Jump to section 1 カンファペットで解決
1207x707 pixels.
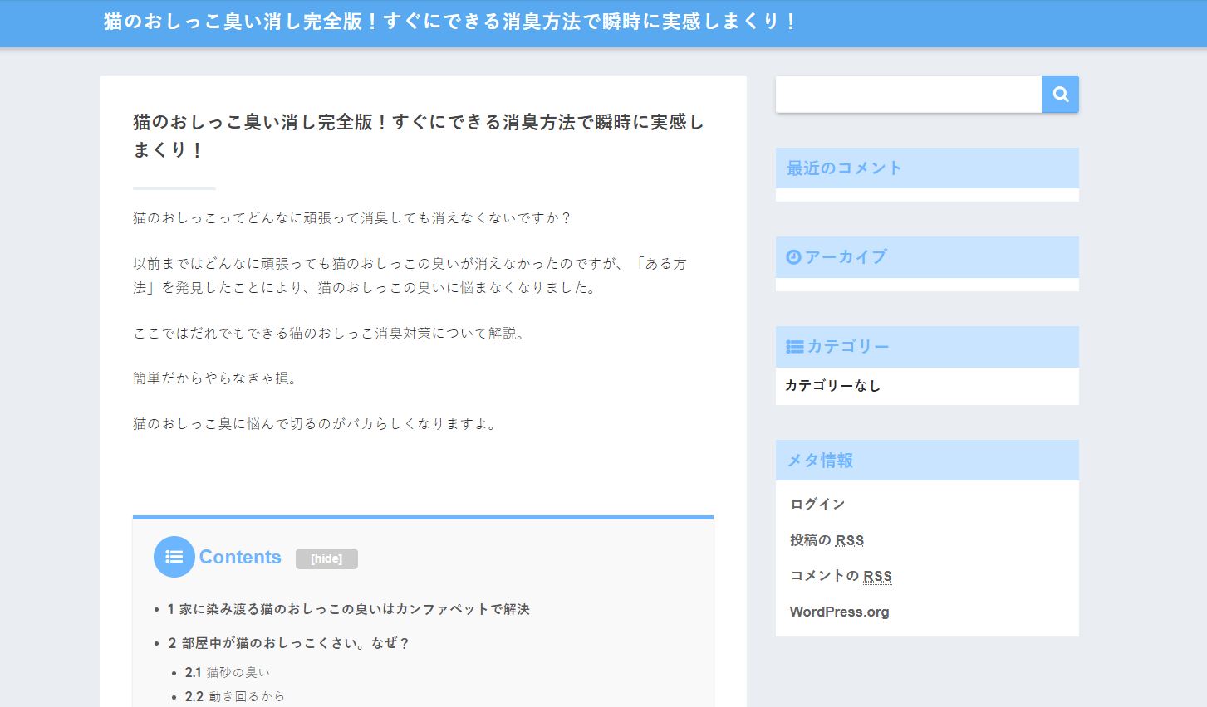tap(348, 609)
